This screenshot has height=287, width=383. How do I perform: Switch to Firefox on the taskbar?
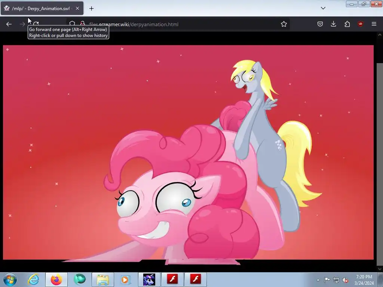tap(56, 280)
